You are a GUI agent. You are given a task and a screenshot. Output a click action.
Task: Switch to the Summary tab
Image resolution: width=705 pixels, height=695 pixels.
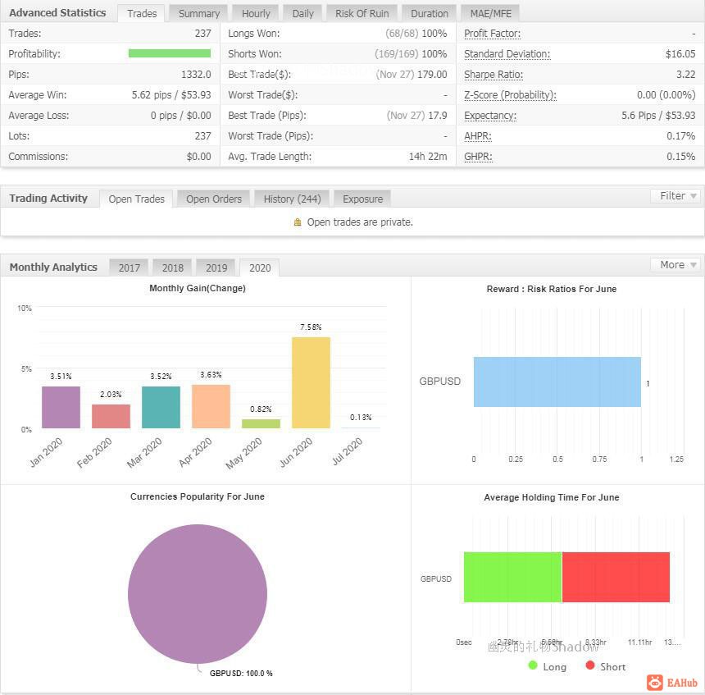tap(198, 13)
